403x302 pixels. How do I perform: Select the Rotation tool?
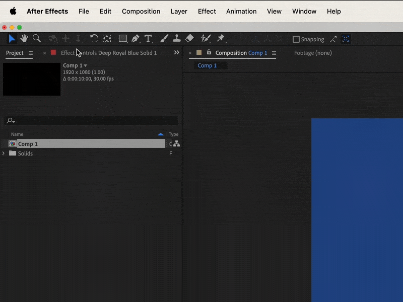point(94,39)
